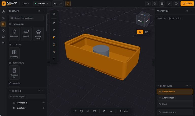Viewport: 195px width, 116px height.
Task: Select the lower outlined cube tool
Action: pyautogui.click(x=54, y=52)
